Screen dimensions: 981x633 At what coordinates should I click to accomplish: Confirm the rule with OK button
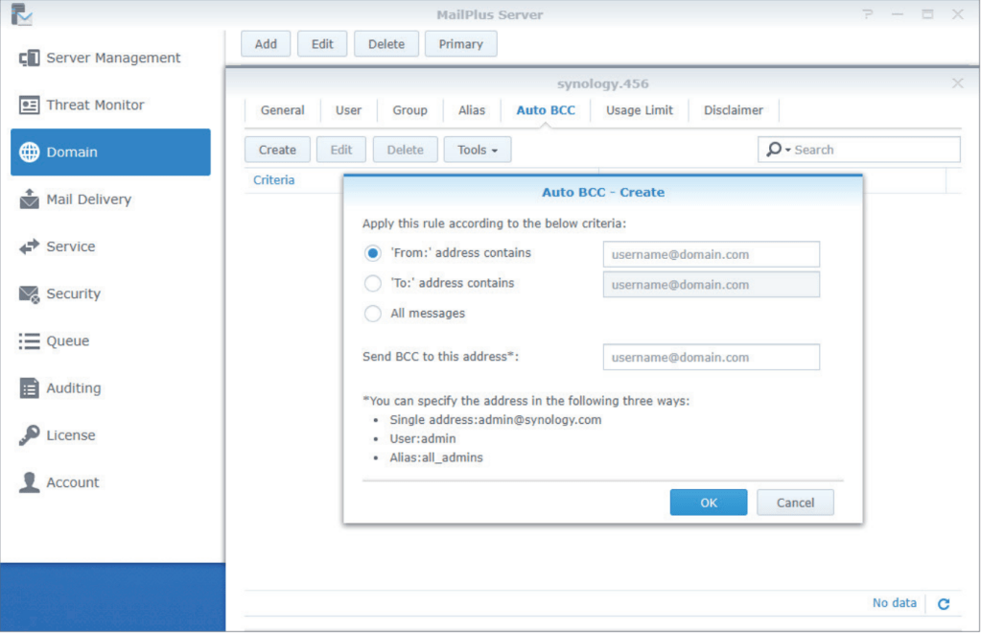[708, 503]
